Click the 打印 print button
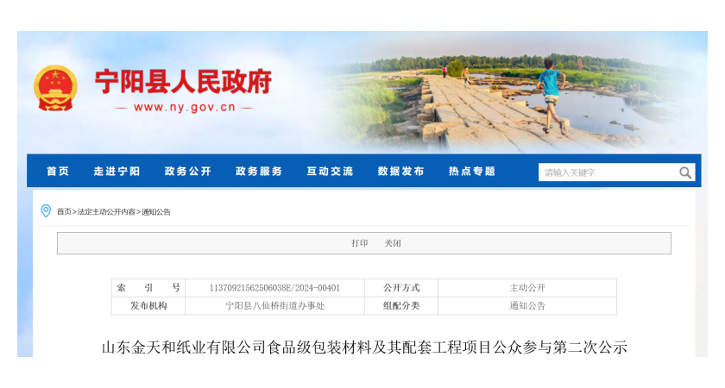725x388 pixels. coord(359,243)
